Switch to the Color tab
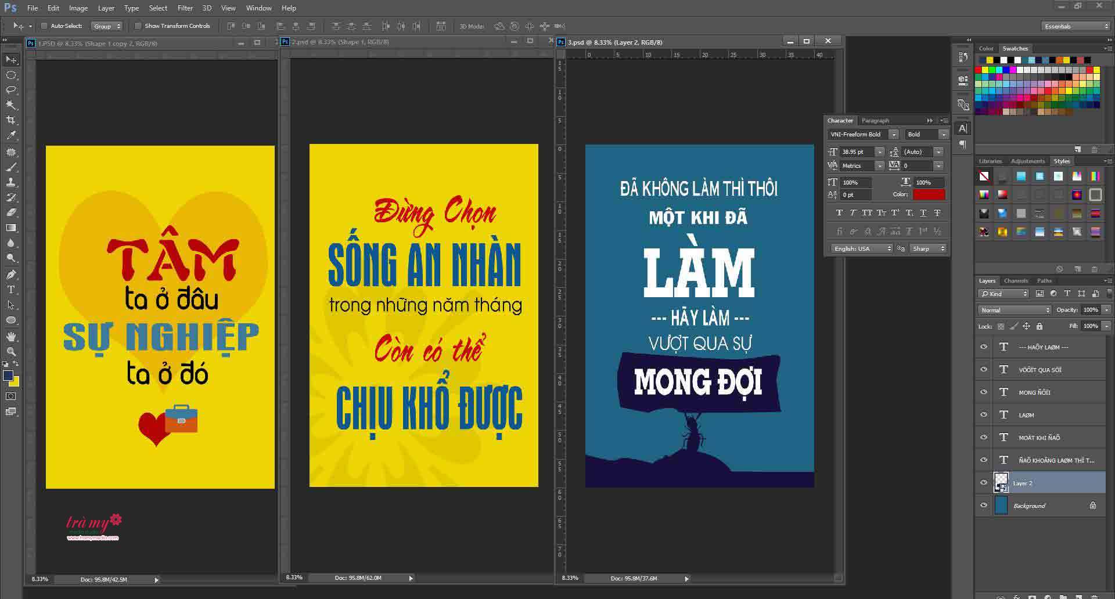1115x599 pixels. point(985,49)
